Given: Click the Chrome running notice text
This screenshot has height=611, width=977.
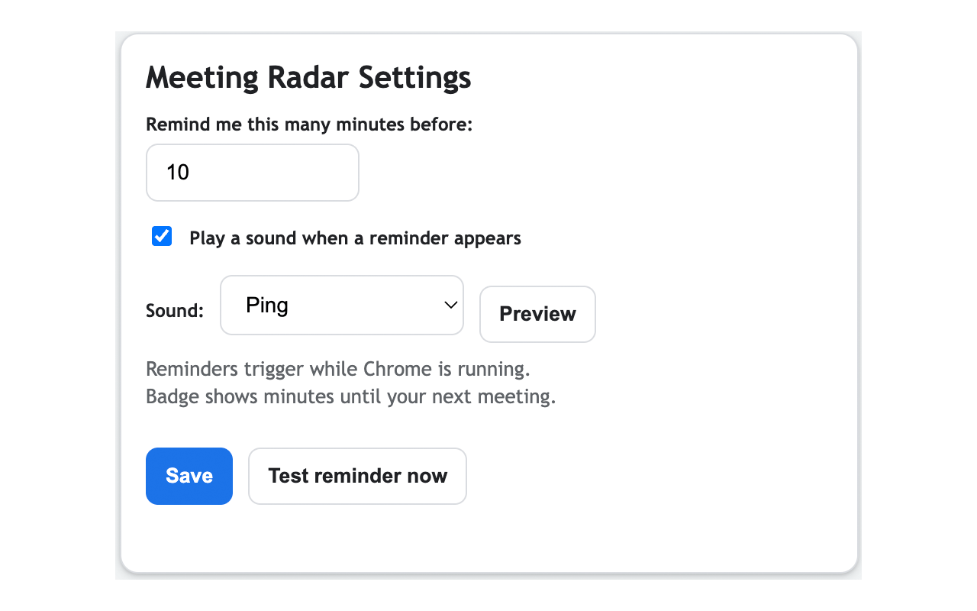Looking at the screenshot, I should click(x=338, y=369).
